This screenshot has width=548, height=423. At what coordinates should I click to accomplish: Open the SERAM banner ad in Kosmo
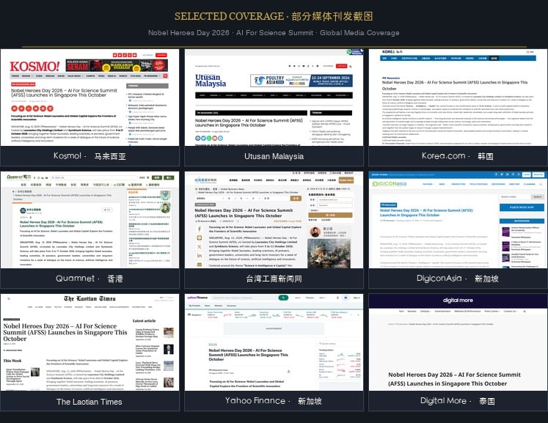pyautogui.click(x=117, y=66)
